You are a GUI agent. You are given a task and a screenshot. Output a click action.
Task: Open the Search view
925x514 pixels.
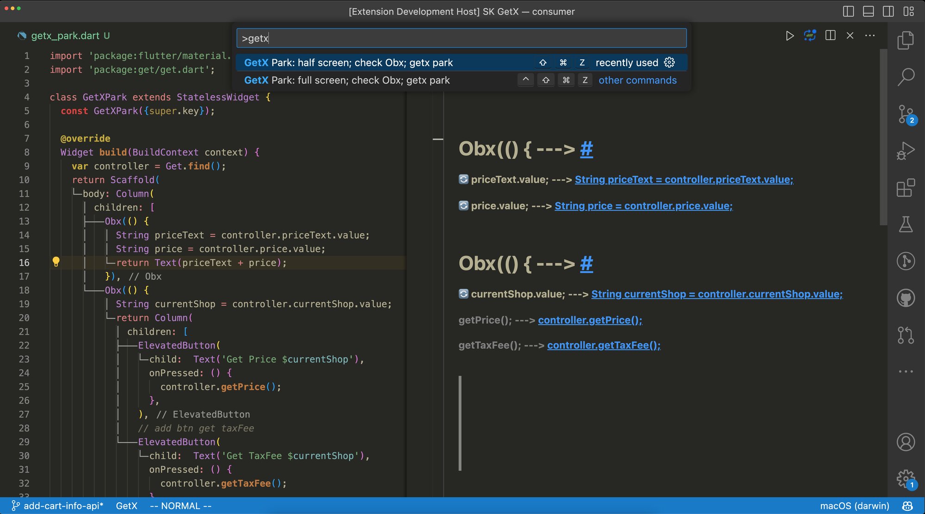(x=906, y=77)
